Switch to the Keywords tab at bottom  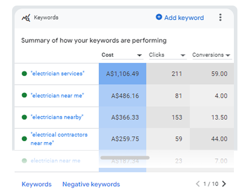click(x=37, y=184)
